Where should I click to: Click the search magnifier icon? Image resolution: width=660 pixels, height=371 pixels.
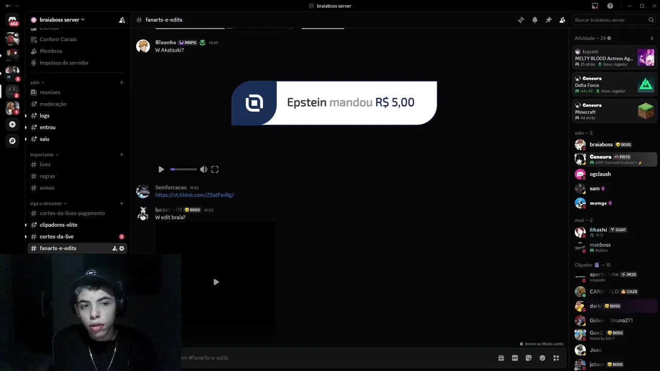651,20
